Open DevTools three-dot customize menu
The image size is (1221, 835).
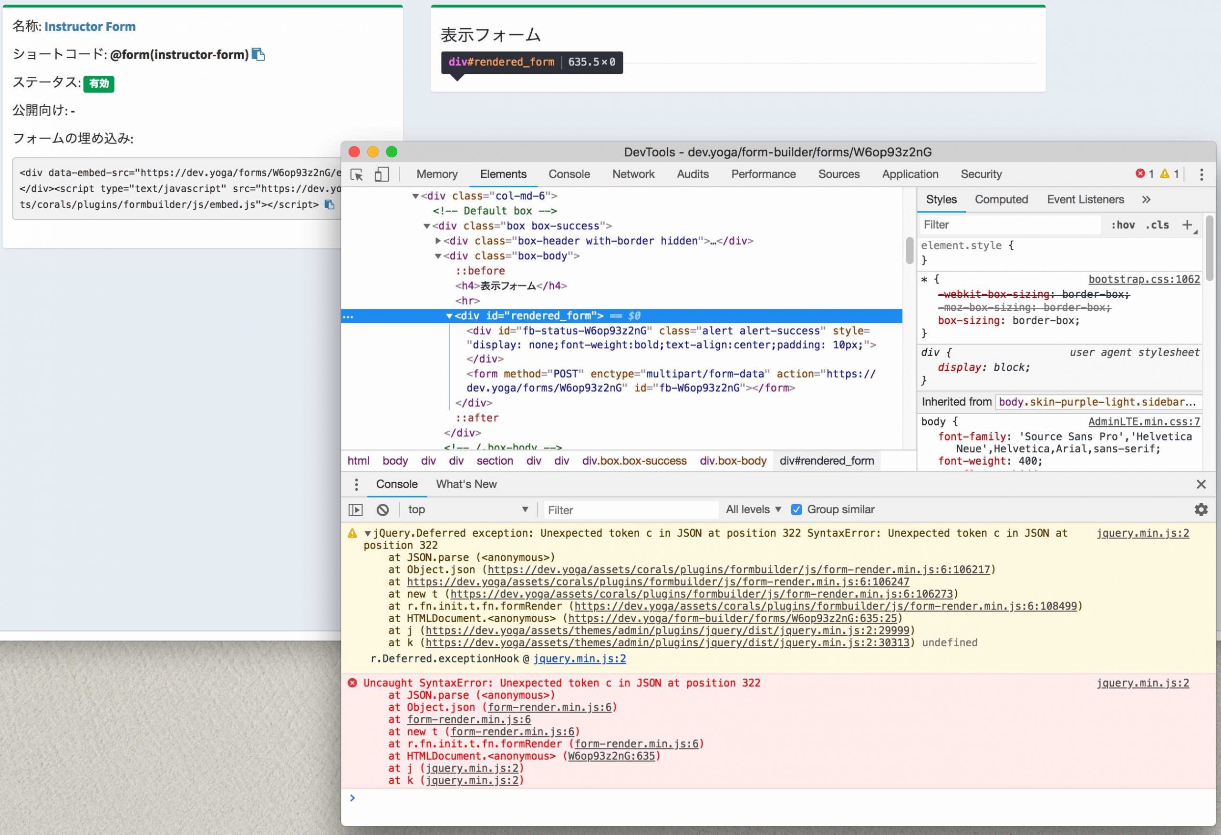coord(1201,174)
